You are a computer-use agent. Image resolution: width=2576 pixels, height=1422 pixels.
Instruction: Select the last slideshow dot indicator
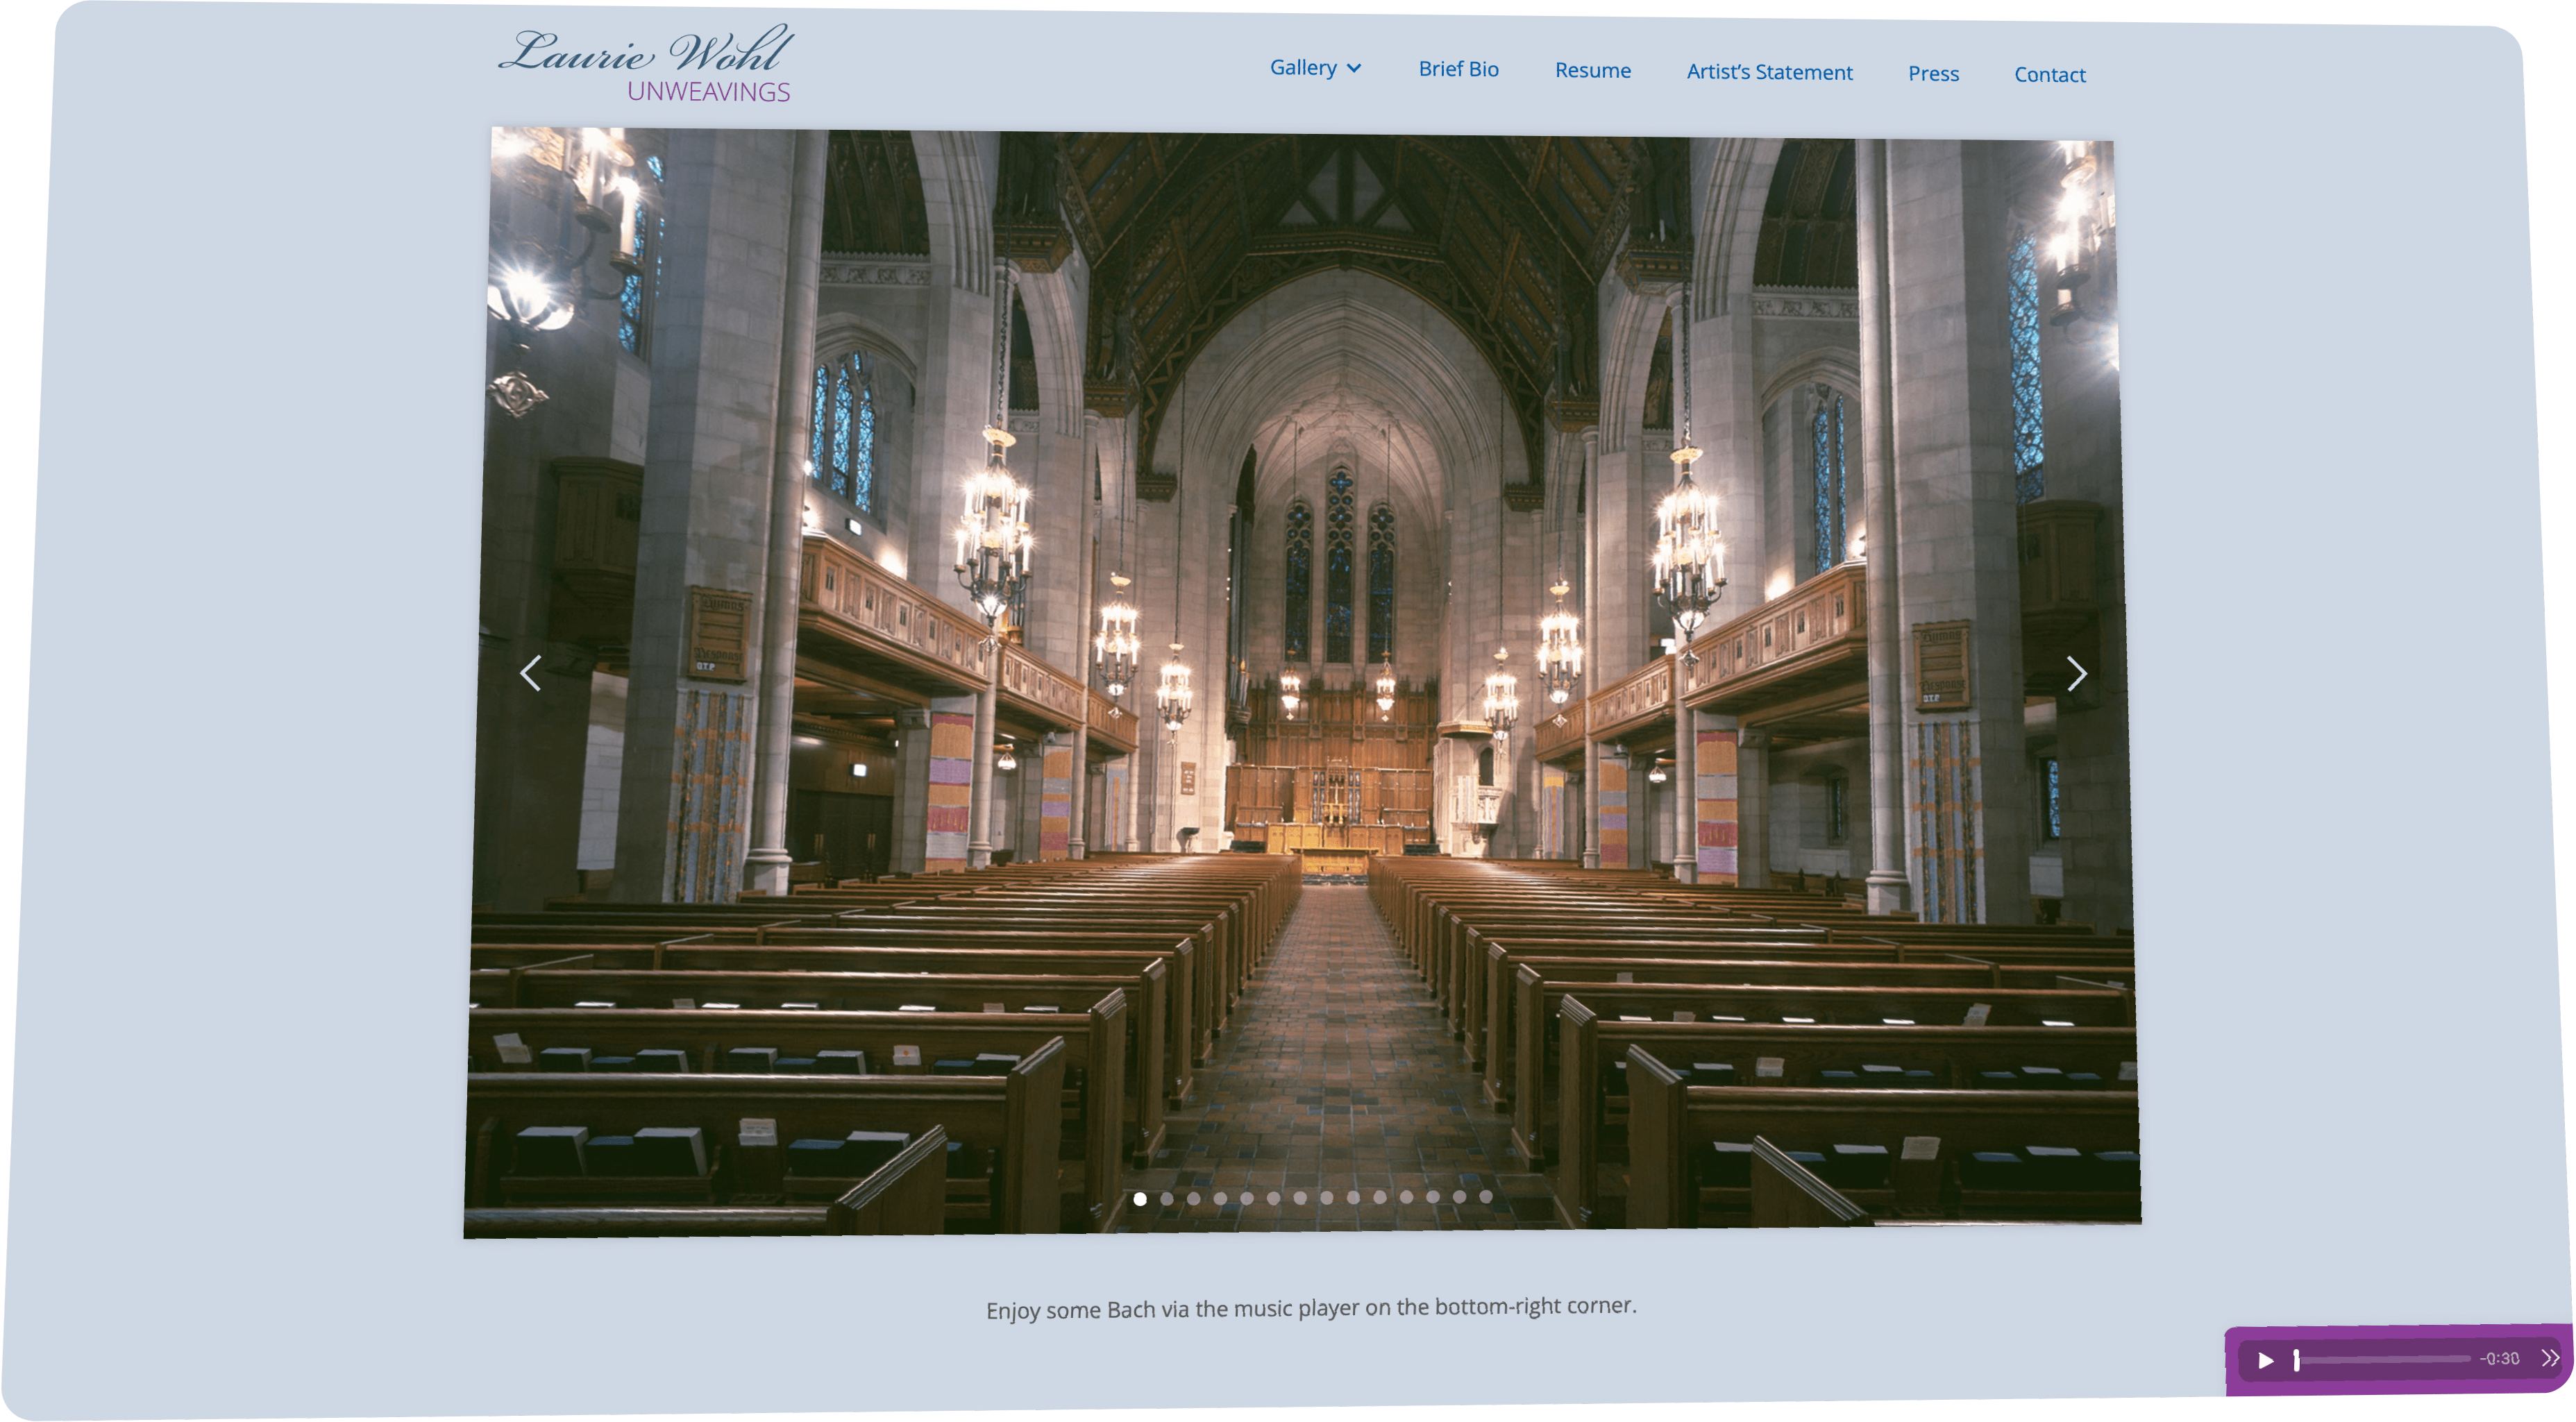1486,1196
